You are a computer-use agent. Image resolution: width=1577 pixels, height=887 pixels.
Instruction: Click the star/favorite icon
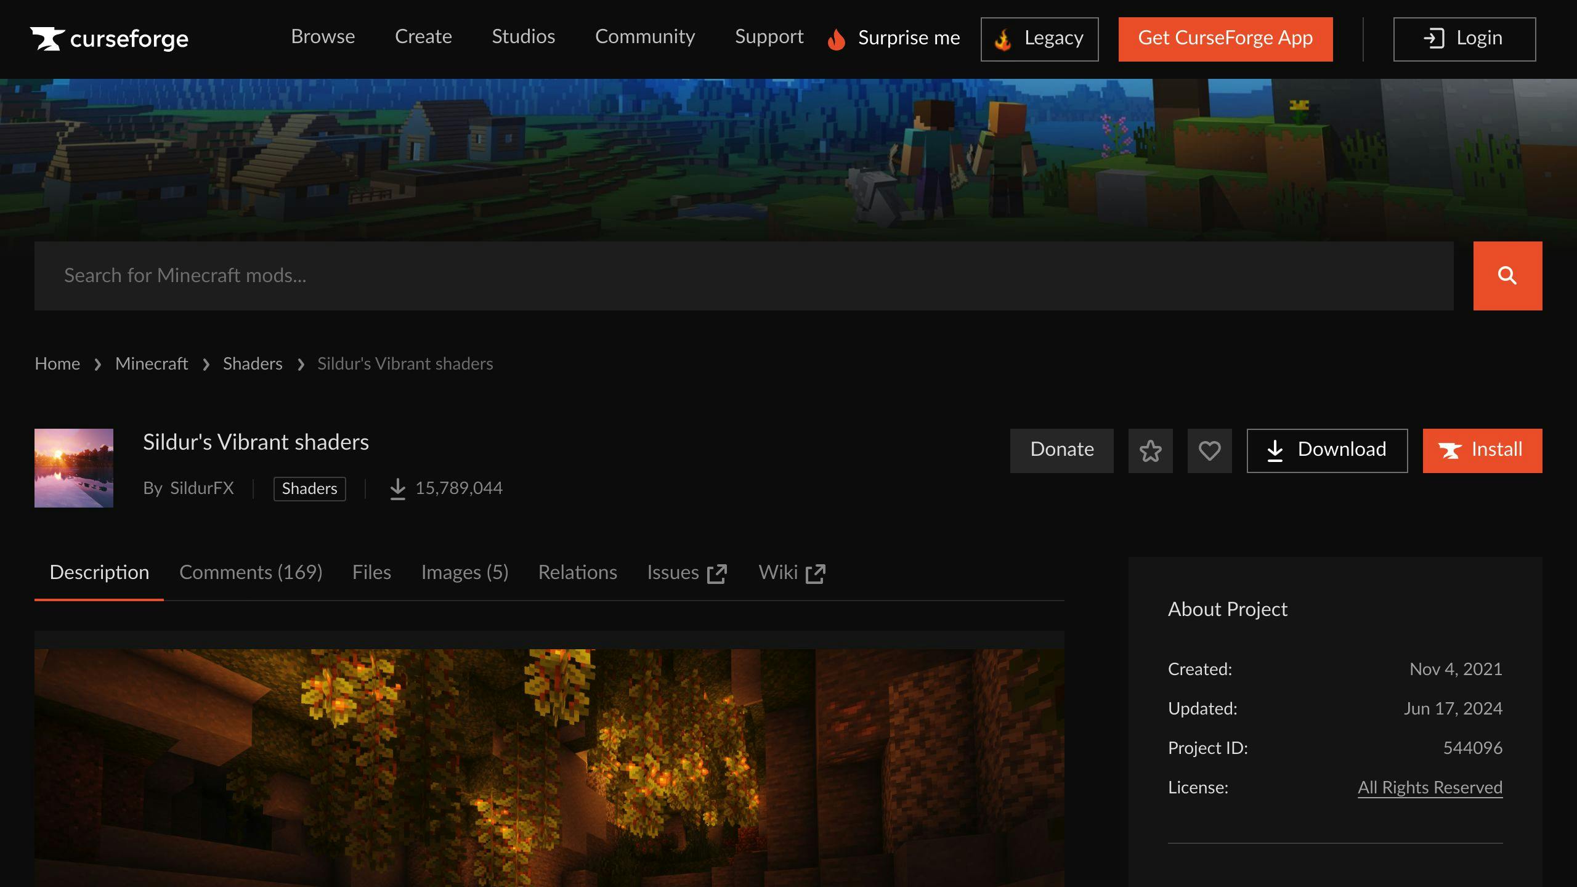click(1150, 450)
